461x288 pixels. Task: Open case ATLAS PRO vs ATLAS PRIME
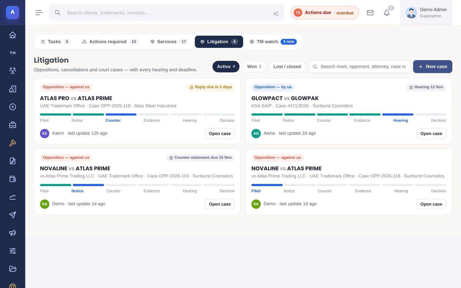pyautogui.click(x=220, y=134)
